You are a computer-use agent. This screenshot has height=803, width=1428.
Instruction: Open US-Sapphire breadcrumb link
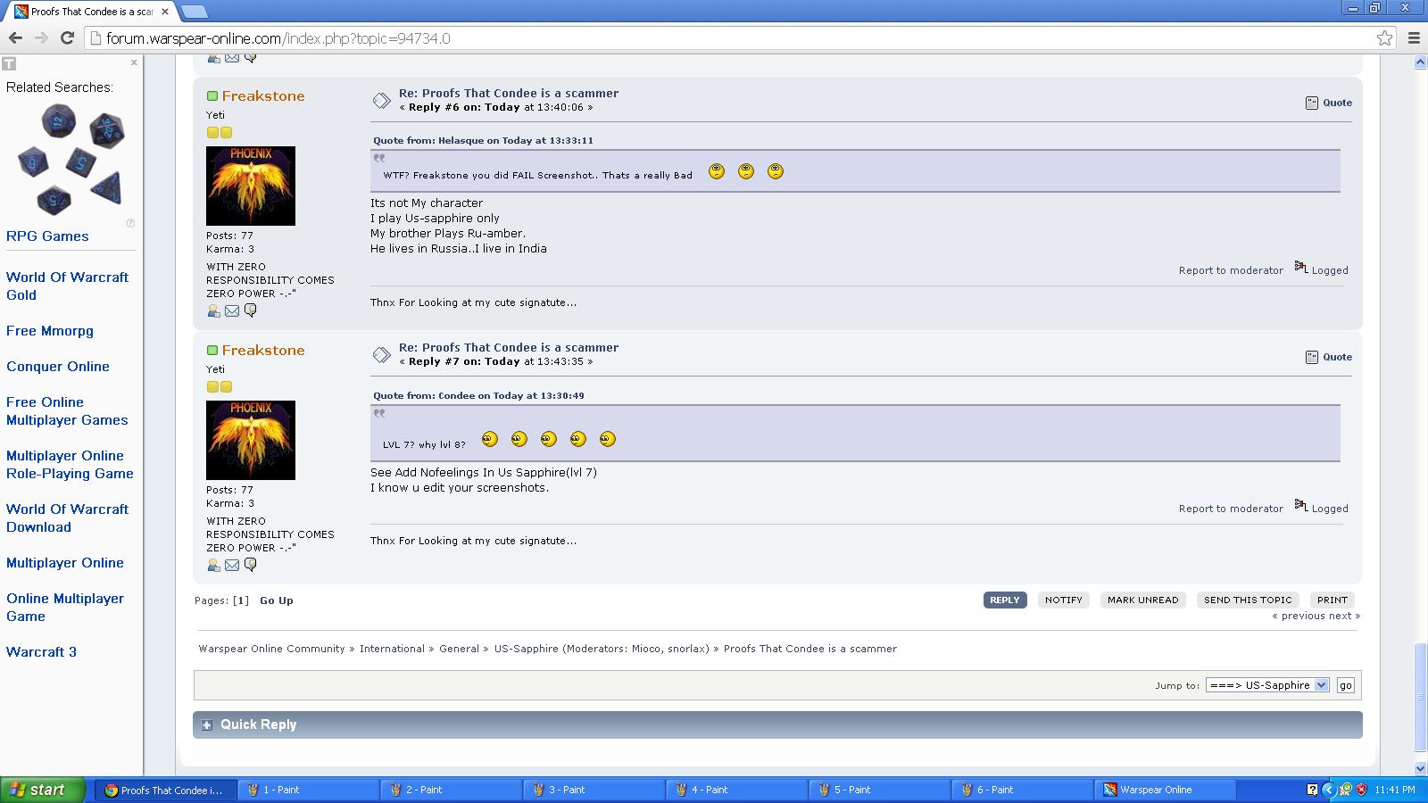(x=526, y=649)
